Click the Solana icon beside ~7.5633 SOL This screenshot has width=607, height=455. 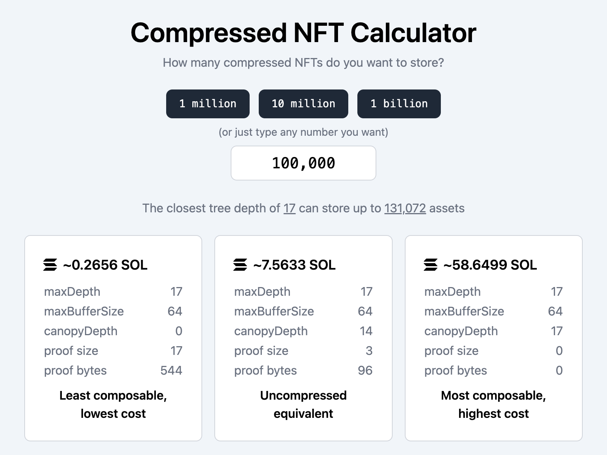240,265
